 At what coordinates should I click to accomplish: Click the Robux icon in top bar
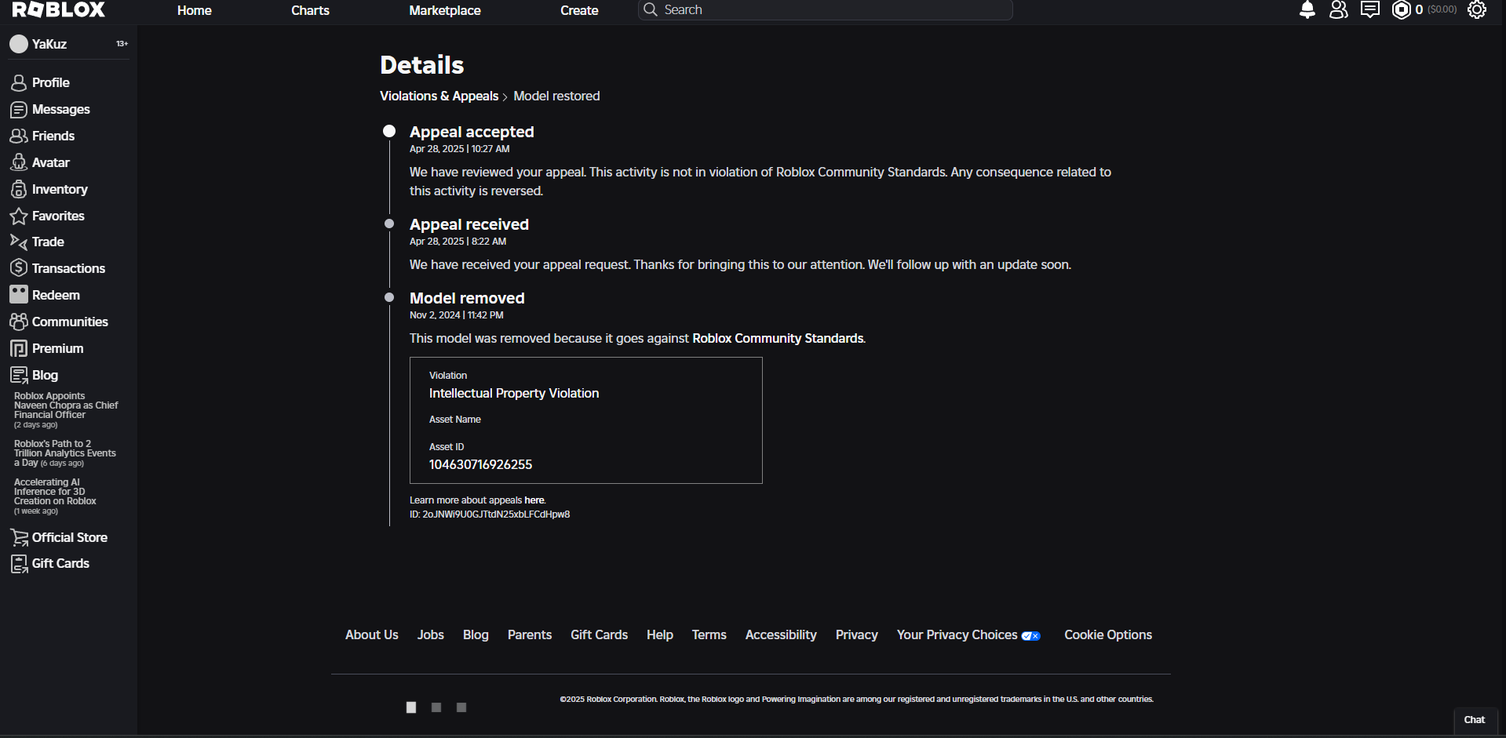pos(1402,9)
